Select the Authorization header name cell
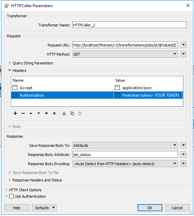The image size is (194, 216). (62, 95)
